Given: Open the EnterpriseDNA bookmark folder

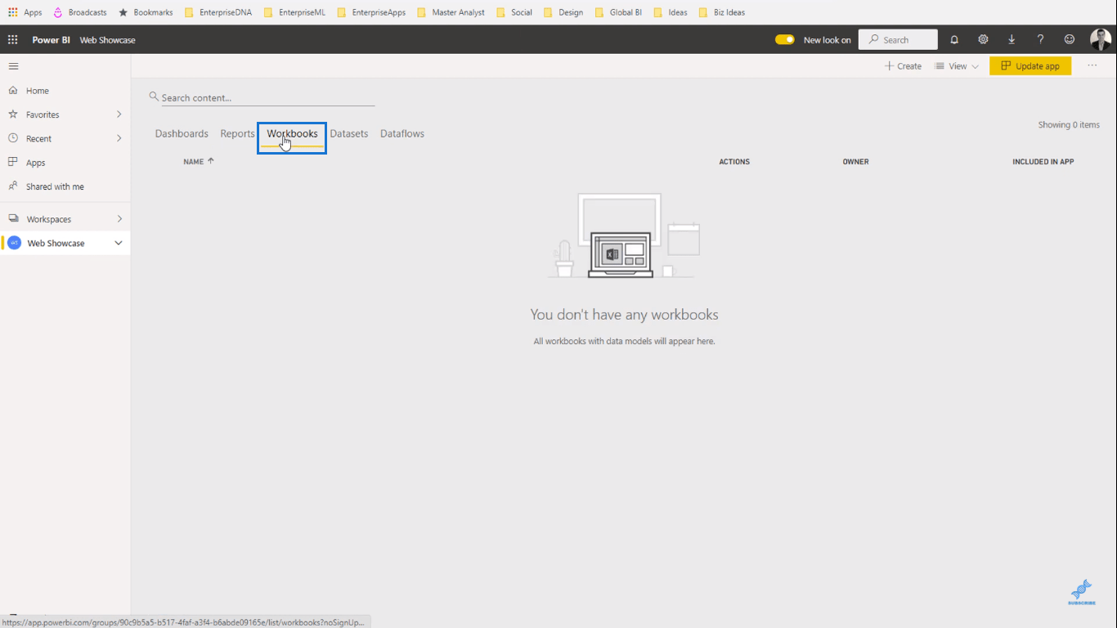Looking at the screenshot, I should coord(218,12).
